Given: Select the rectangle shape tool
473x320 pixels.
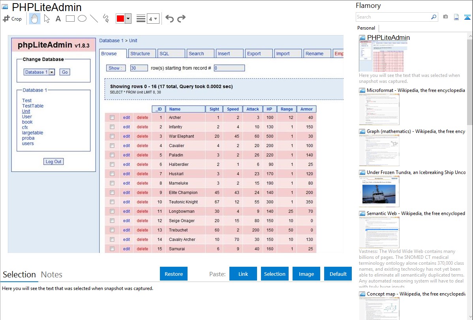Looking at the screenshot, I should click(70, 19).
